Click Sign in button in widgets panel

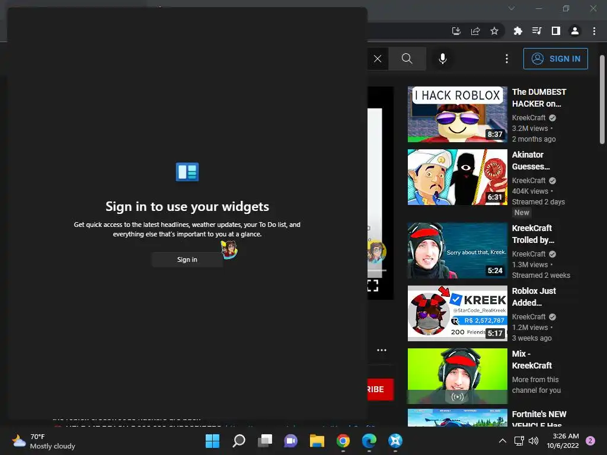pos(187,259)
